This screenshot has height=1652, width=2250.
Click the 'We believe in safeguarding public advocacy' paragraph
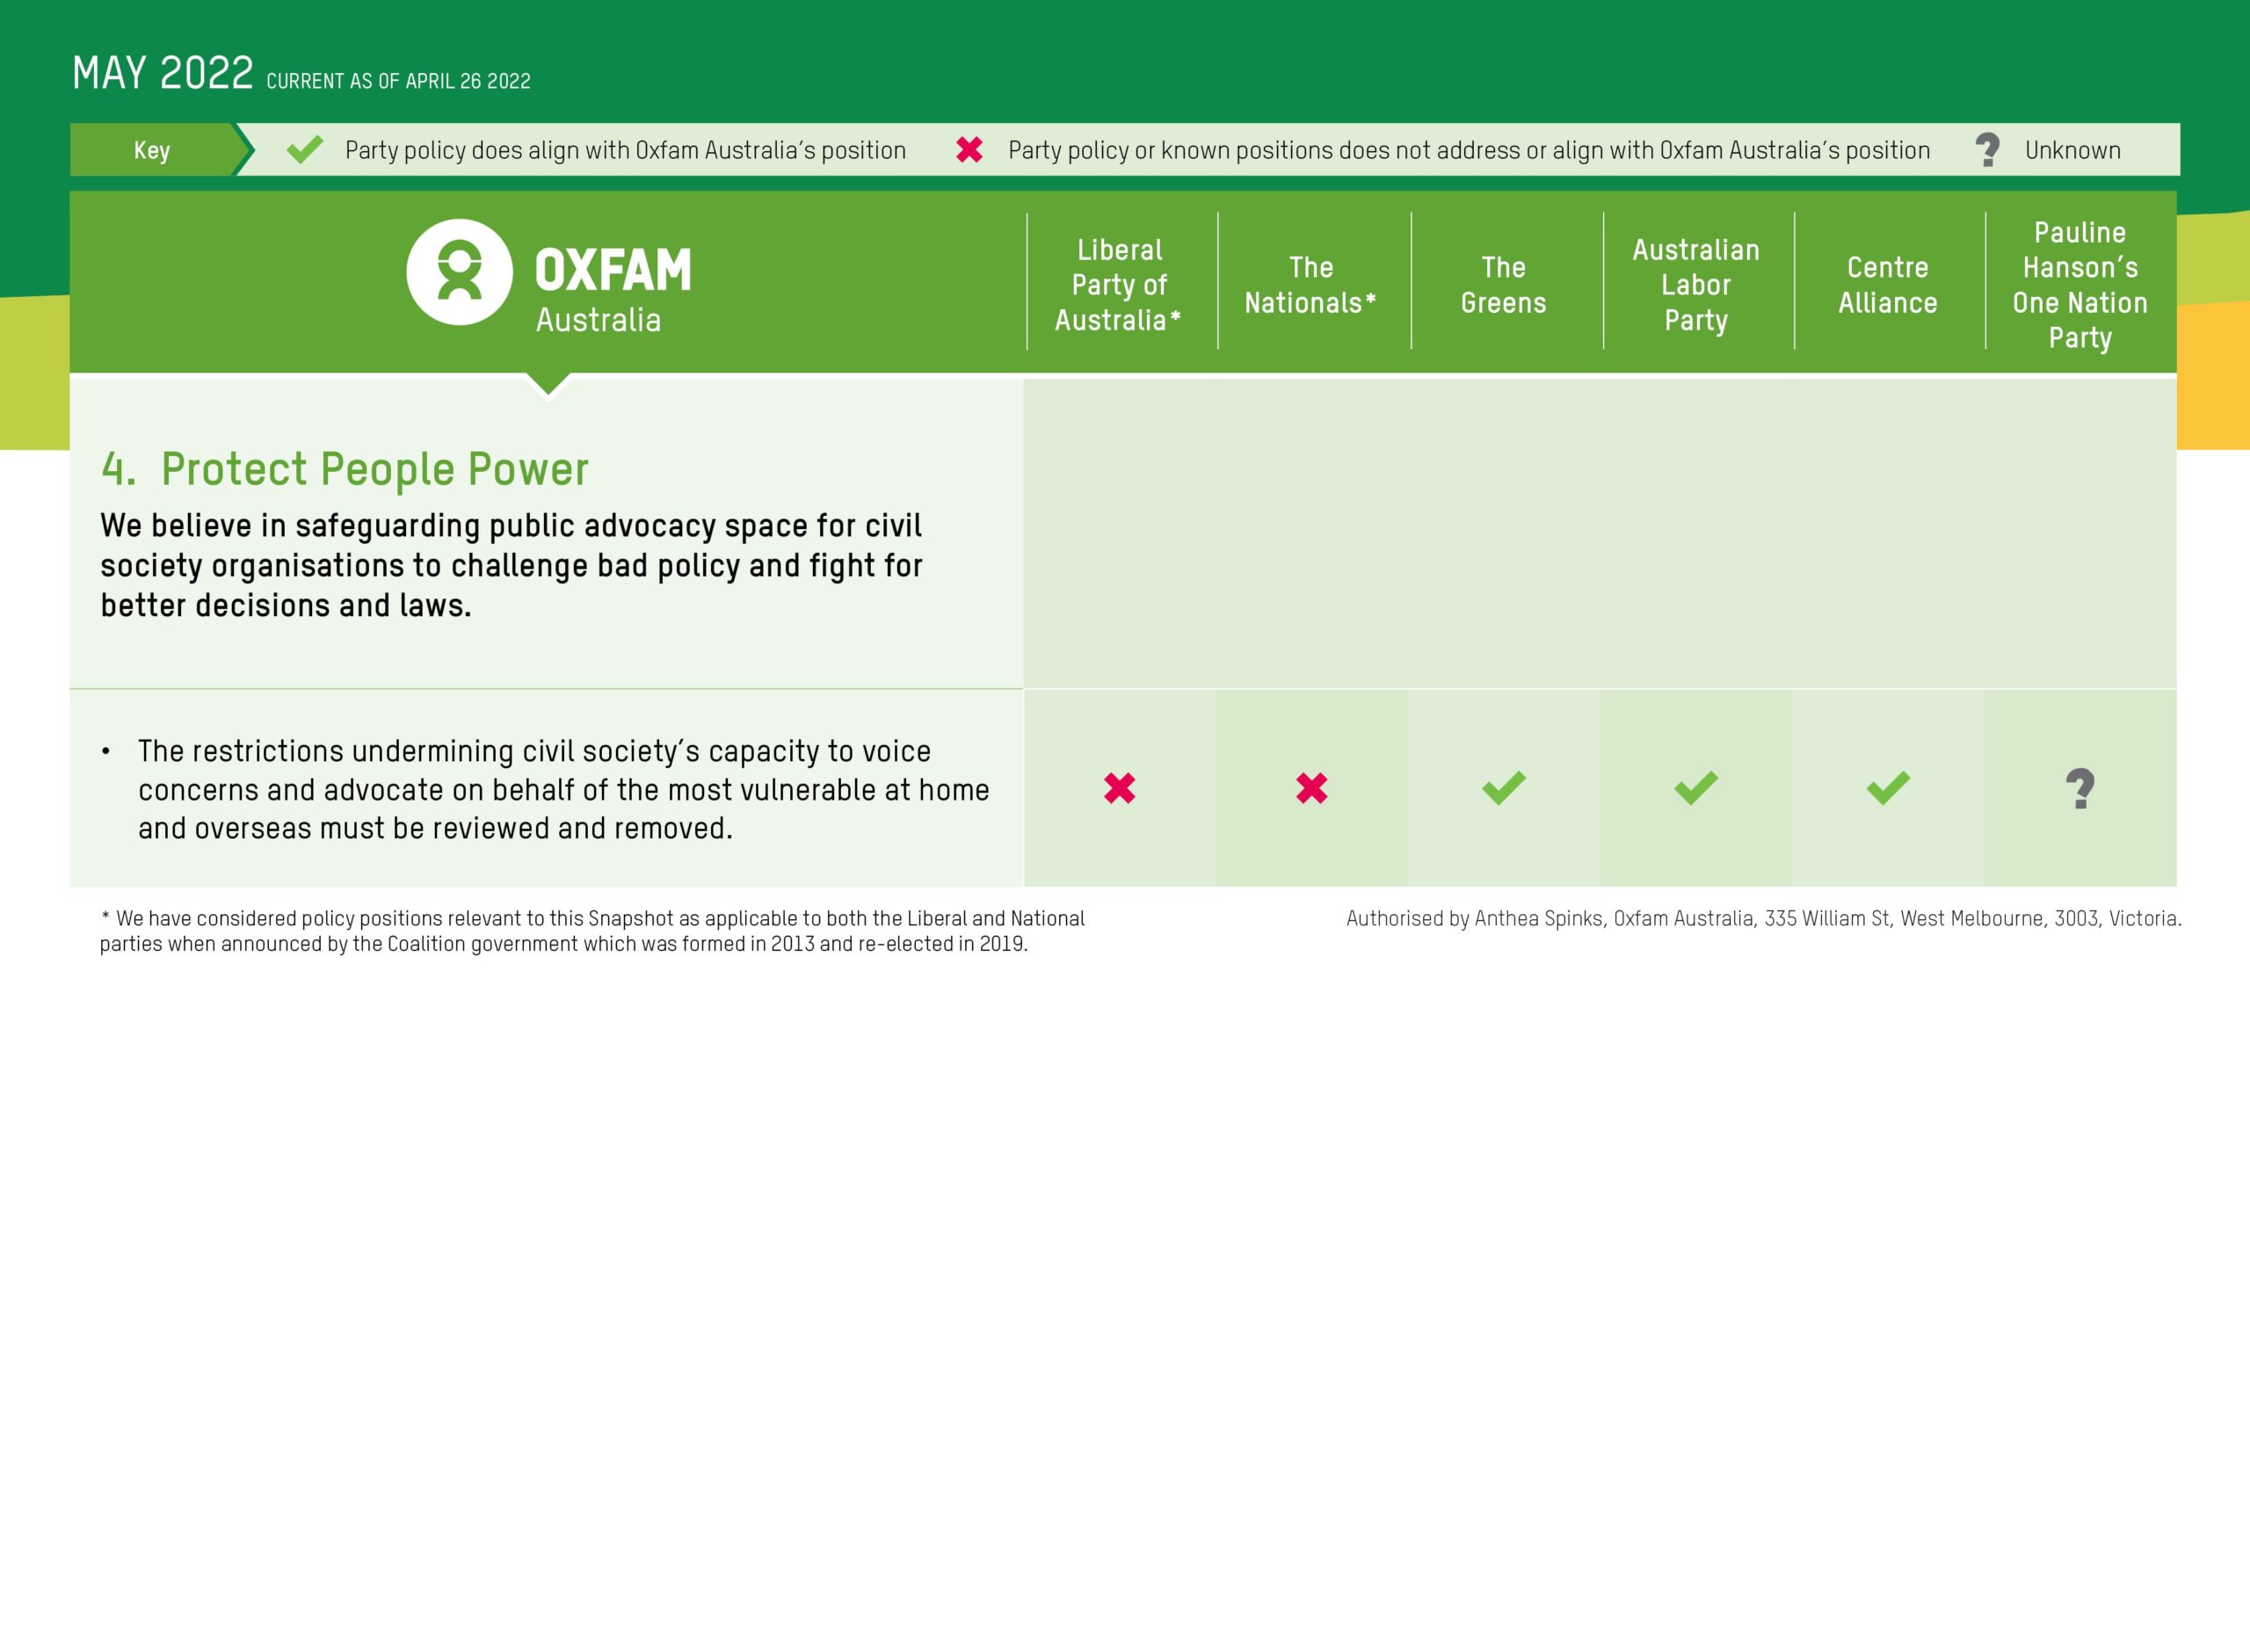coord(511,565)
